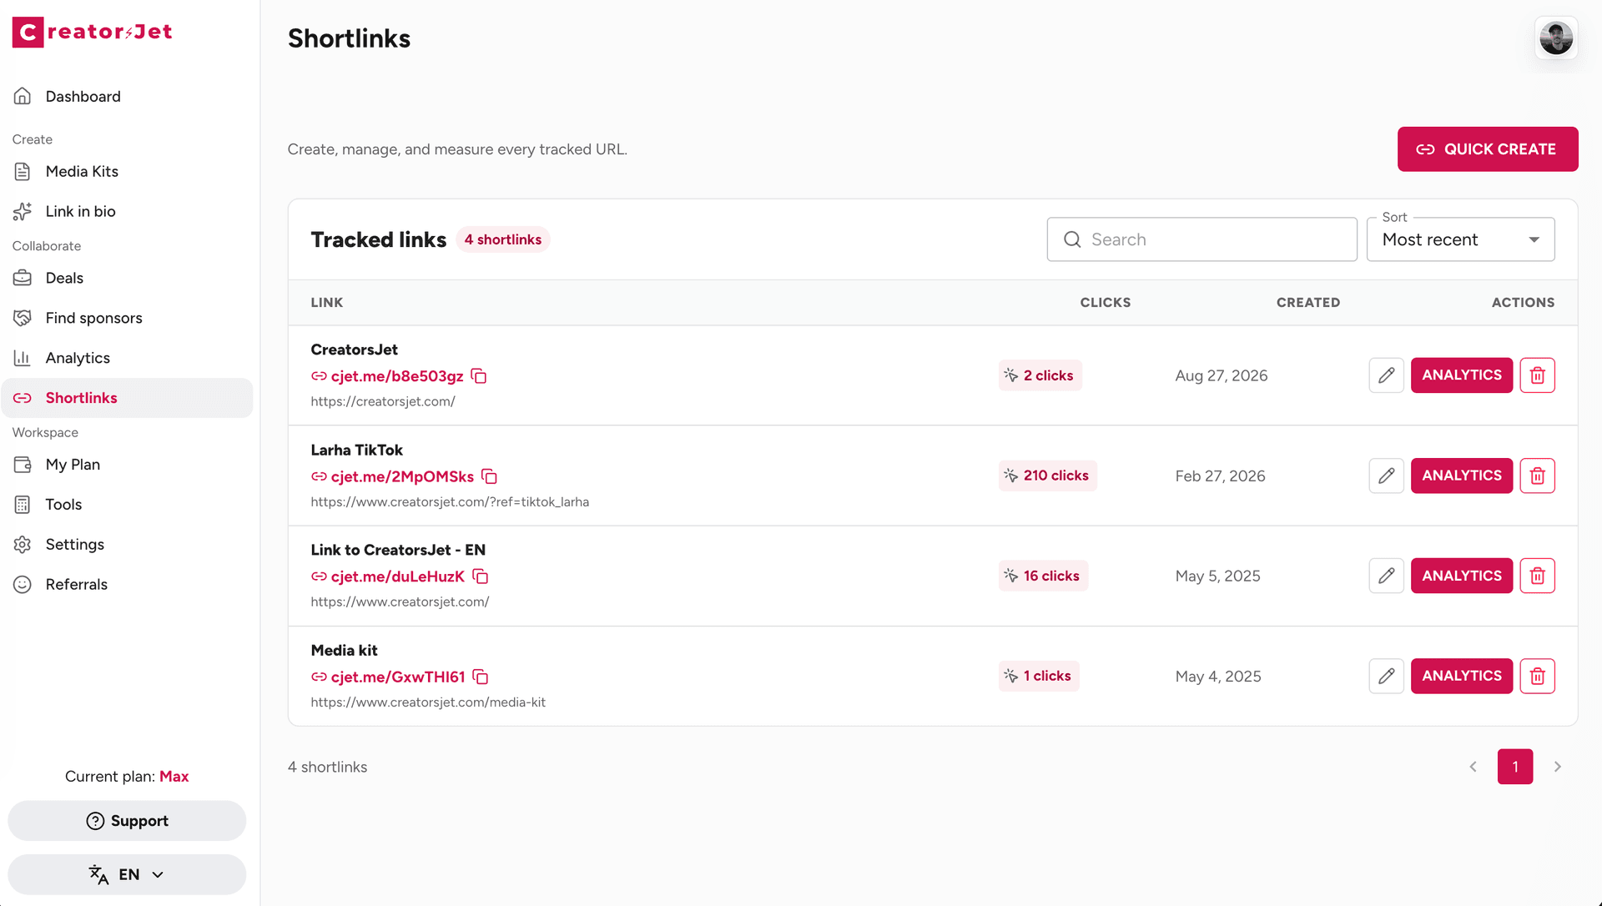Open Settings from the sidebar

pos(127,544)
